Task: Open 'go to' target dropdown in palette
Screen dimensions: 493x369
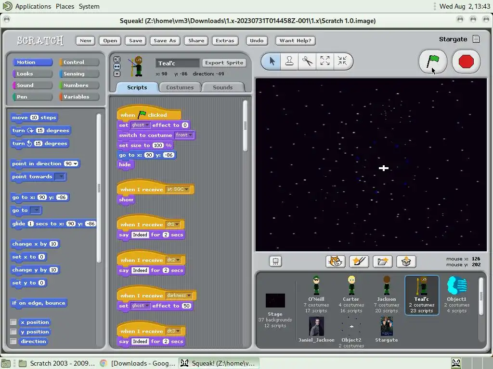Action: (x=35, y=210)
